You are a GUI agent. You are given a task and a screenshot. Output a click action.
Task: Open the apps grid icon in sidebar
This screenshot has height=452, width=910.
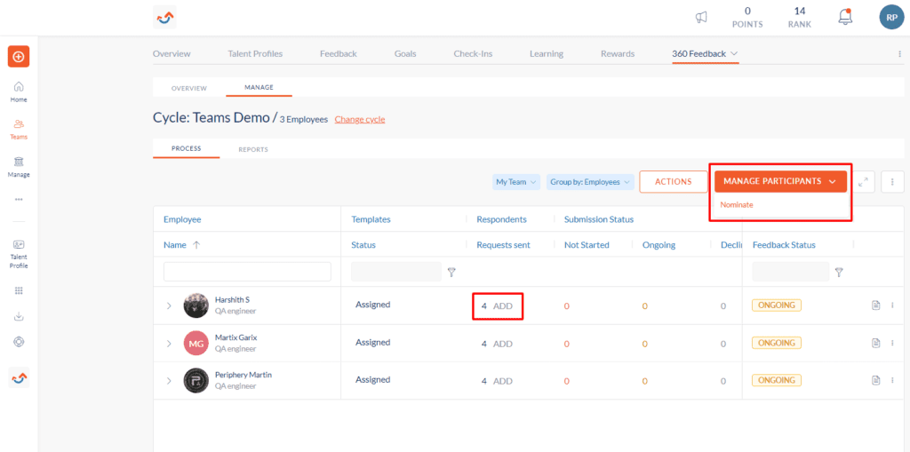point(19,290)
